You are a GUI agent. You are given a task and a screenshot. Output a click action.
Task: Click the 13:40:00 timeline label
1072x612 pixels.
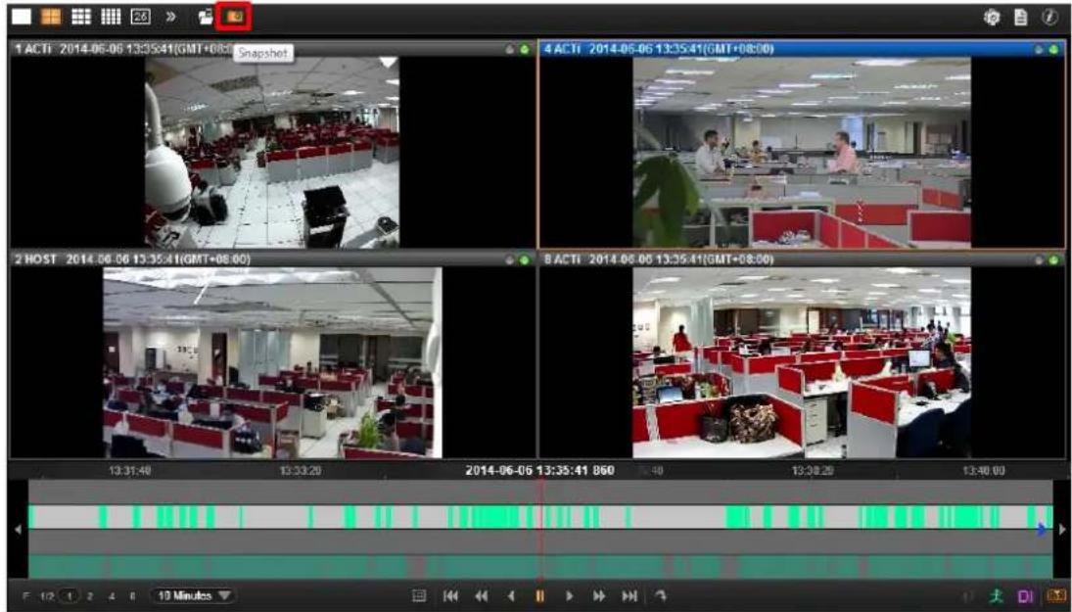click(x=983, y=470)
